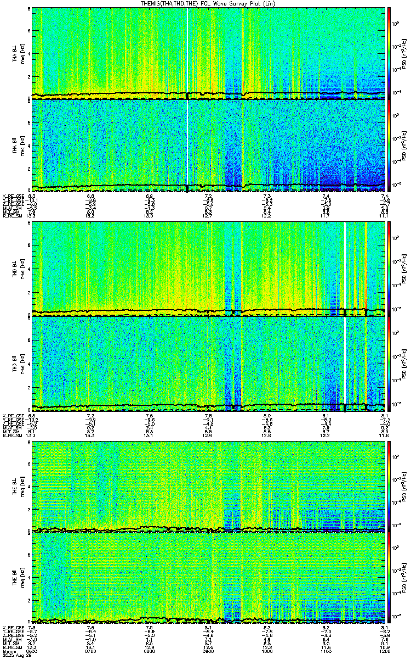Screen dimensions: 411x659
Task: Click the 1000 time tick label
Action: click(x=267, y=651)
